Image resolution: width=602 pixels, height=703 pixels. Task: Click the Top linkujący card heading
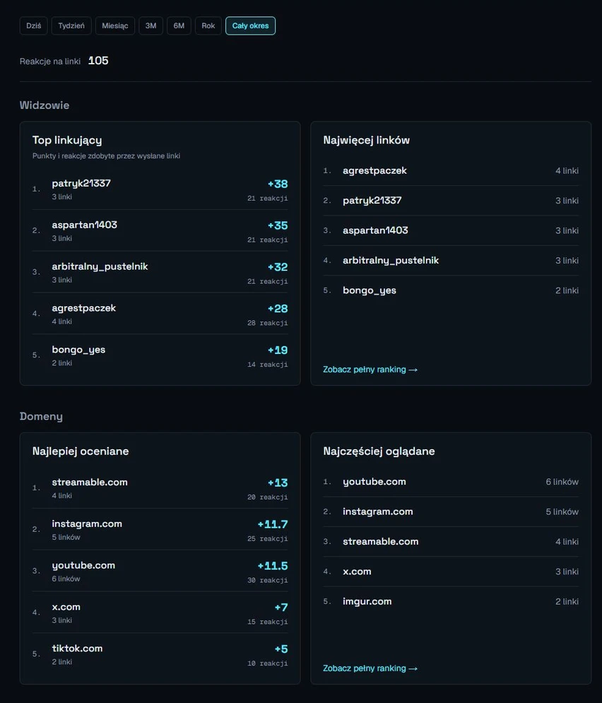(x=67, y=141)
